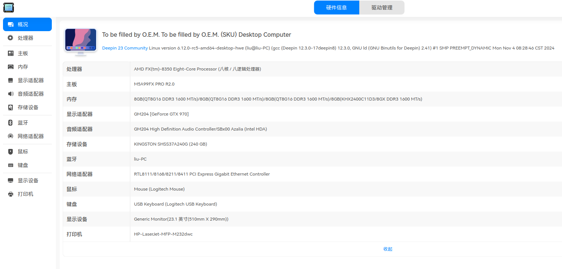
Task: Click the To be filled by O.E.M. title
Action: [x=197, y=35]
